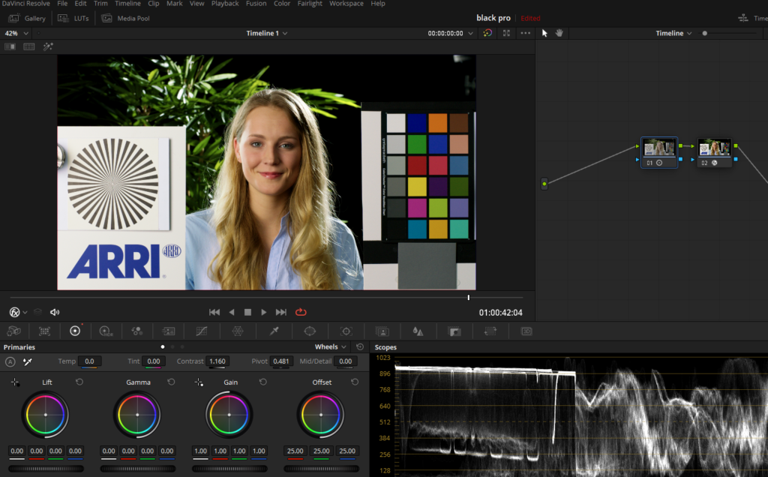Pick black point next to Lift
Screen dimensions: 768x477
pos(15,382)
